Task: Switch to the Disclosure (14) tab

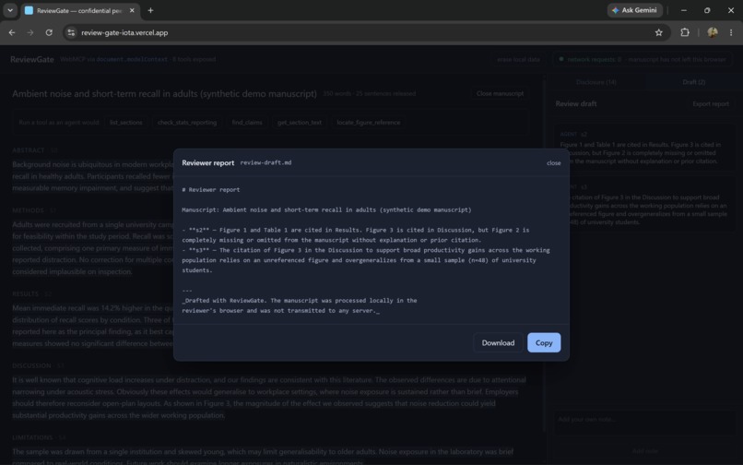Action: [x=596, y=82]
